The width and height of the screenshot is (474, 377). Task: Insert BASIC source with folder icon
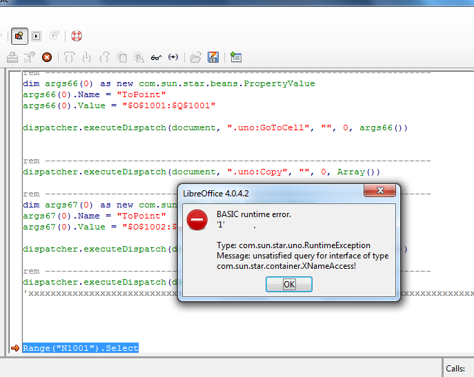[x=196, y=57]
